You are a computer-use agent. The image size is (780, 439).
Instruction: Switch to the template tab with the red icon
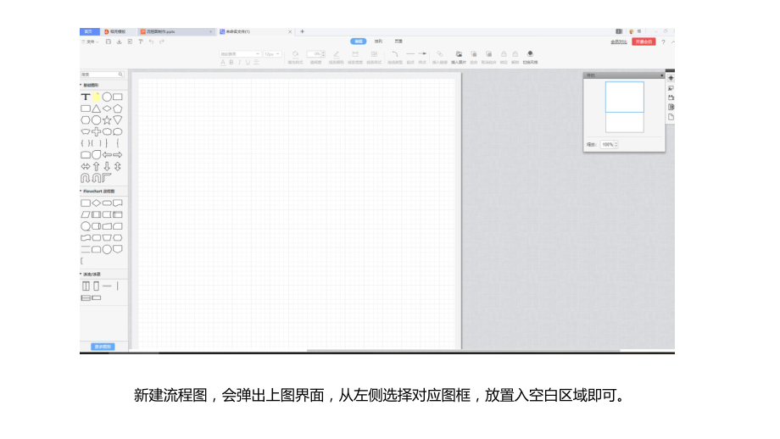click(117, 31)
